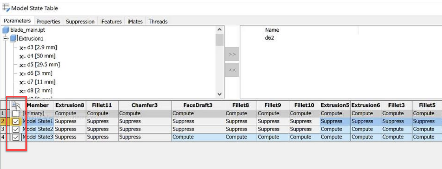This screenshot has height=169, width=442.
Task: Click the member scope icon in table header
Action: [16, 105]
